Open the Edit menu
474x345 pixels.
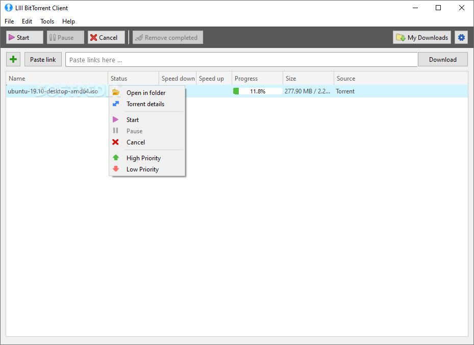[x=27, y=21]
